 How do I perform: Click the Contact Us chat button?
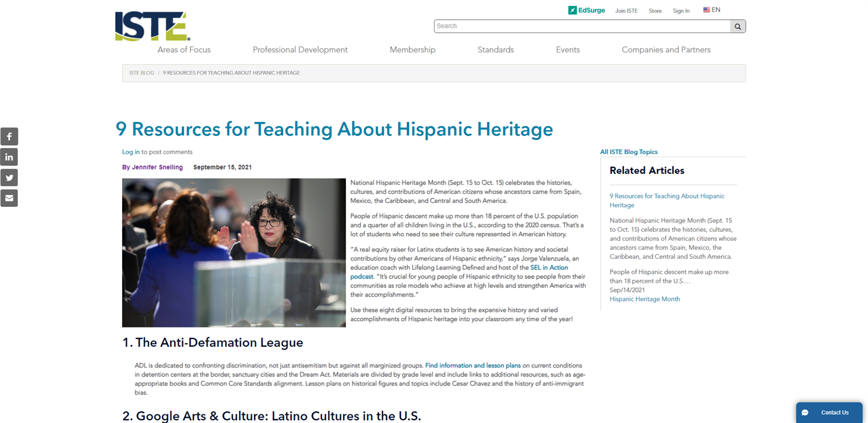click(829, 413)
